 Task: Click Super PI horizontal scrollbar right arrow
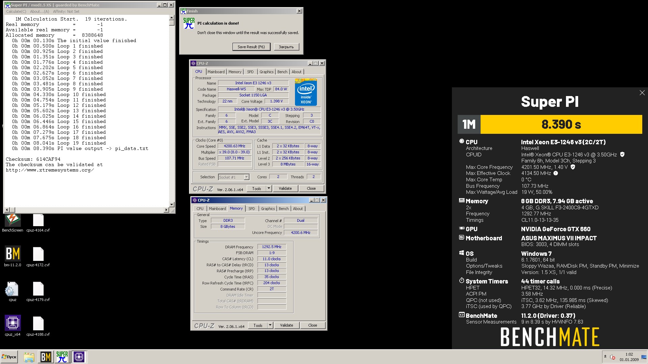pyautogui.click(x=166, y=210)
